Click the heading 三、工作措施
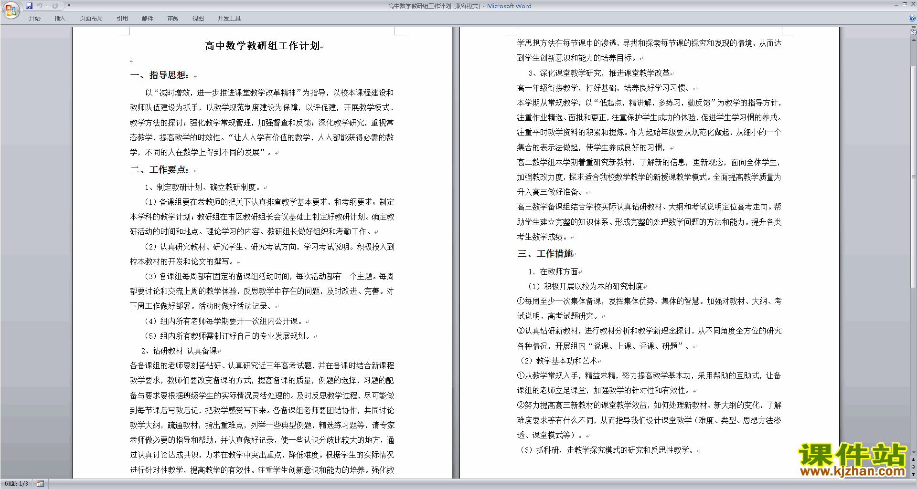 [x=545, y=254]
